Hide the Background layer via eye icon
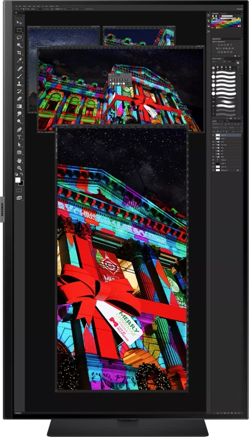 pyautogui.click(x=214, y=170)
